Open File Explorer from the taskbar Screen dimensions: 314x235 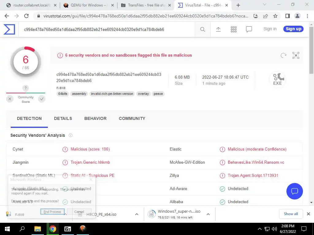coord(37,229)
